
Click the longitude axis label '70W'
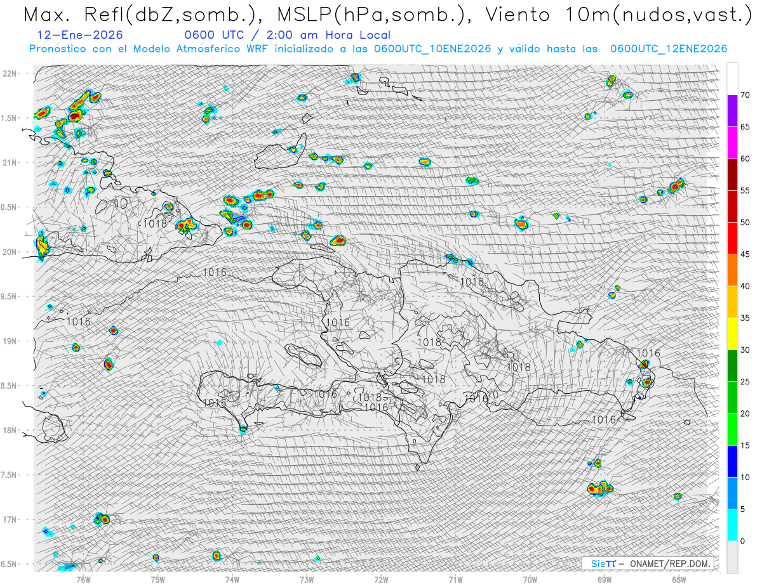tap(530, 580)
